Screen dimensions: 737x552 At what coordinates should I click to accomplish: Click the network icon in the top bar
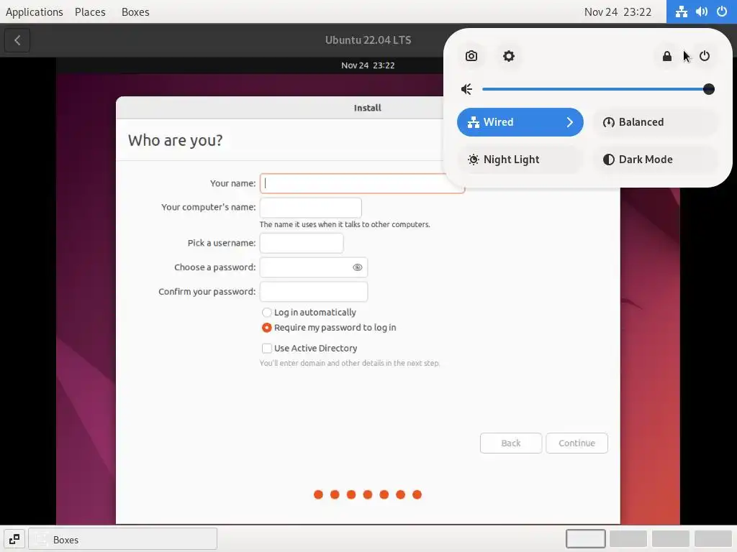pos(681,11)
